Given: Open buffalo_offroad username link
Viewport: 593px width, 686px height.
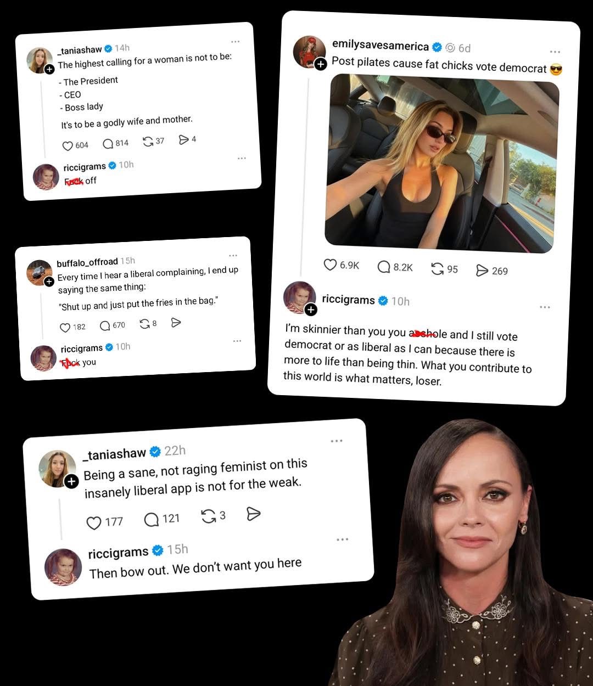Looking at the screenshot, I should coord(87,262).
